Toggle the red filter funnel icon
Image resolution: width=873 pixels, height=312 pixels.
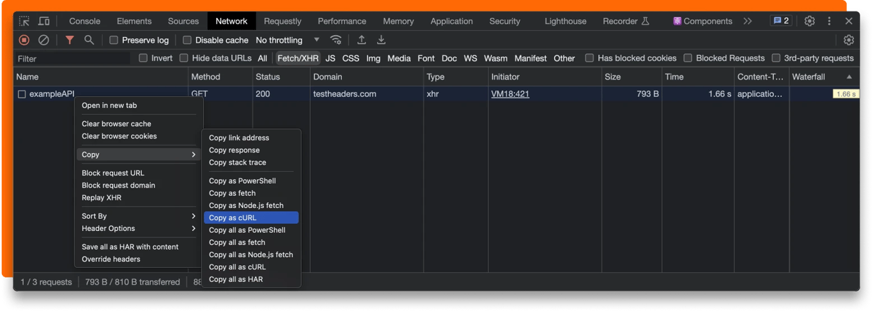click(x=70, y=40)
